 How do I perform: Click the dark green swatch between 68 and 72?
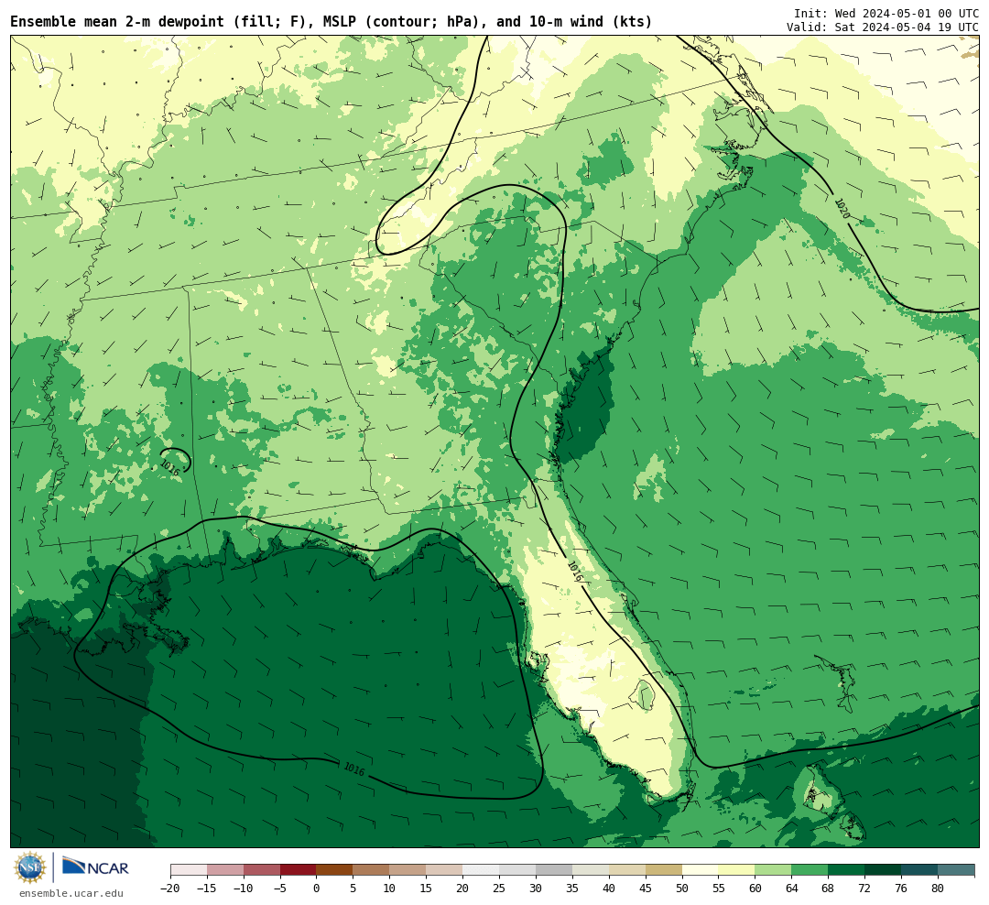pyautogui.click(x=846, y=870)
